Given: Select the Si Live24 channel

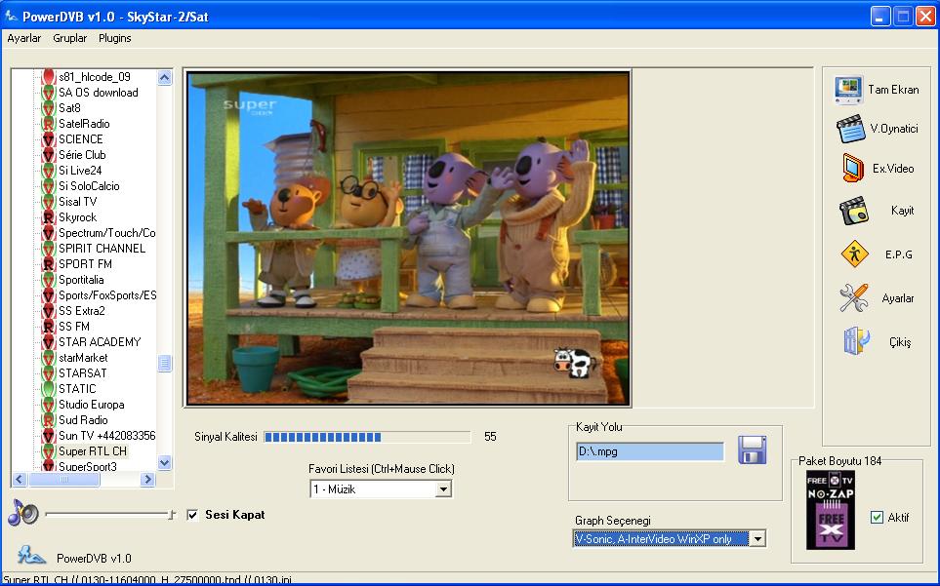Looking at the screenshot, I should tap(80, 171).
